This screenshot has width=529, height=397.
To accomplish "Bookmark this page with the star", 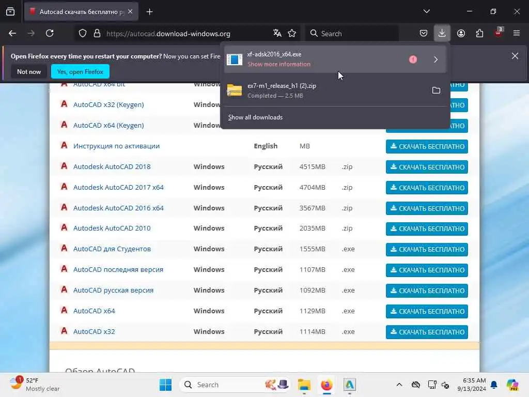I will (x=292, y=34).
